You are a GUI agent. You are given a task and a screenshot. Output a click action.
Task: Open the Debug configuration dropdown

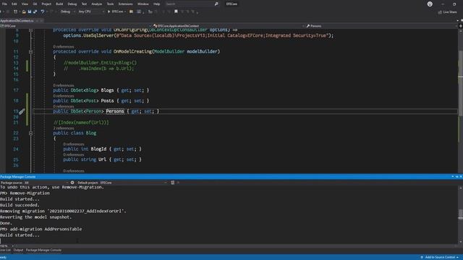tap(67, 12)
